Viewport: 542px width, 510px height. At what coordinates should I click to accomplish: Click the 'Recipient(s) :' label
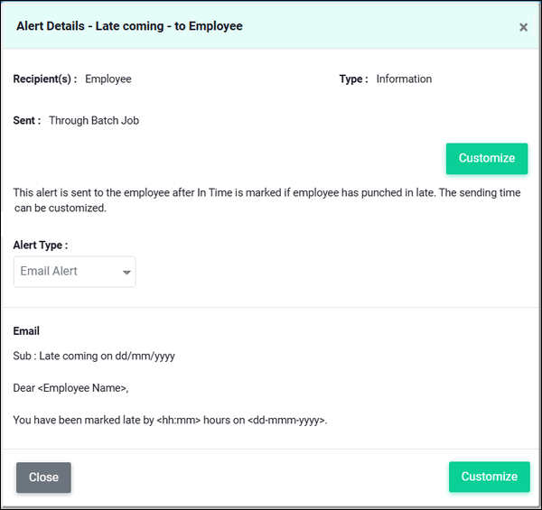pyautogui.click(x=44, y=79)
